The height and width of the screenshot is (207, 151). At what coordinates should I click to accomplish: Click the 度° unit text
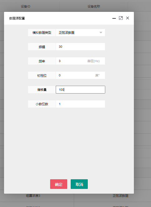click(x=97, y=75)
